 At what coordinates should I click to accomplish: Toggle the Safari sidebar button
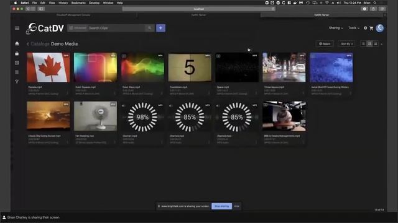click(x=41, y=9)
